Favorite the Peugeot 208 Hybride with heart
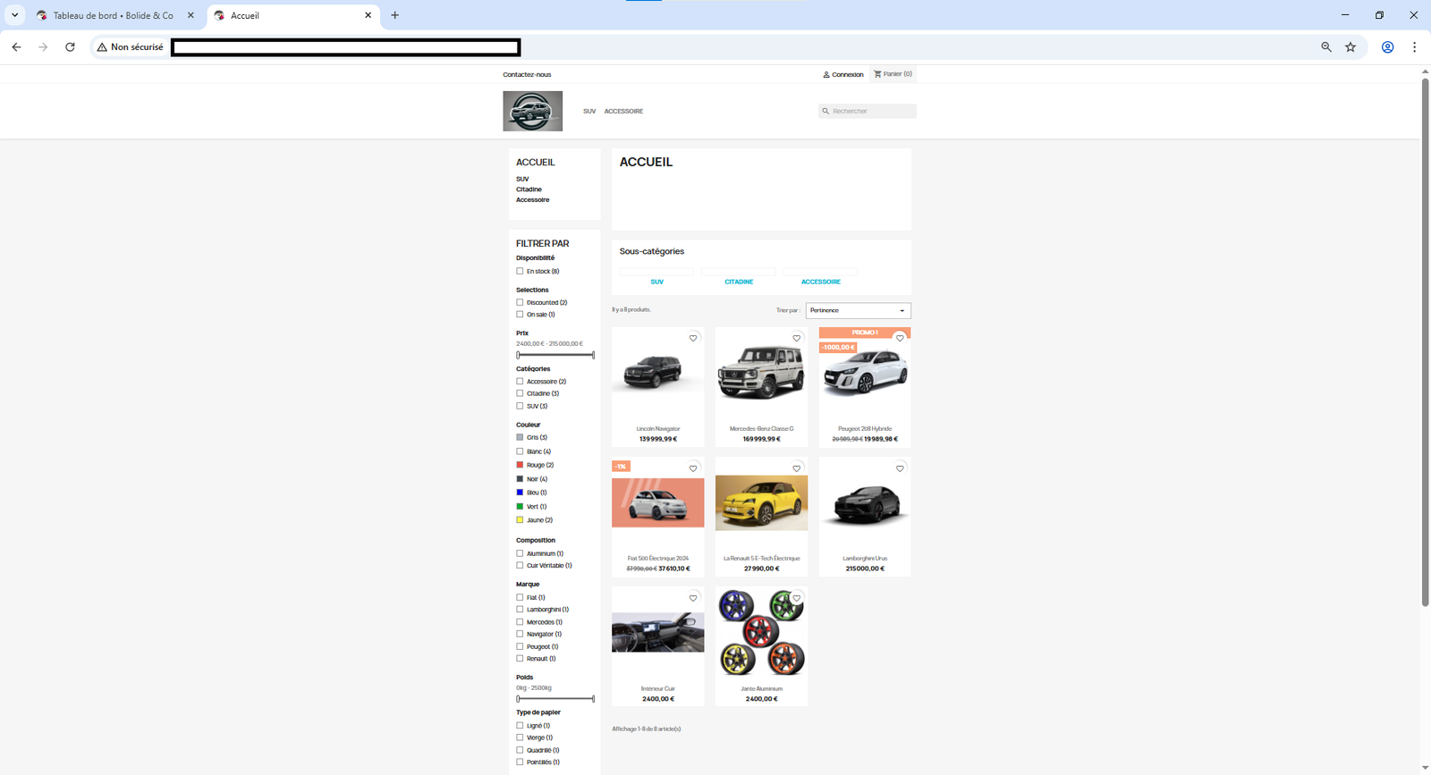 pyautogui.click(x=900, y=338)
